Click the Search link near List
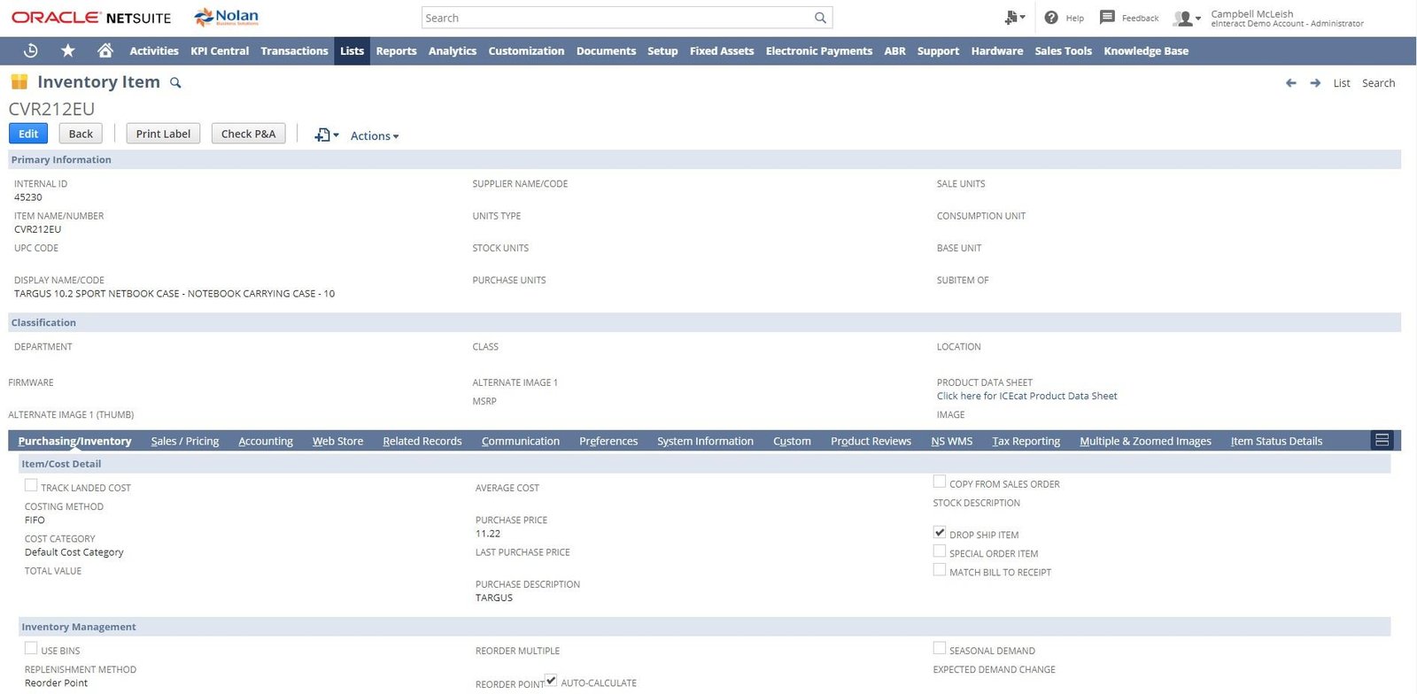The image size is (1417, 694). 1378,83
